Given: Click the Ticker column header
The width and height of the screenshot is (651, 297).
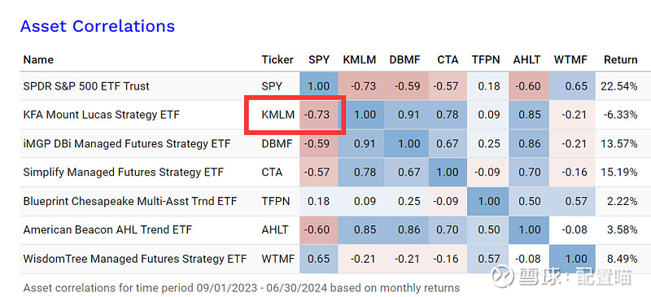Looking at the screenshot, I should 277,60.
